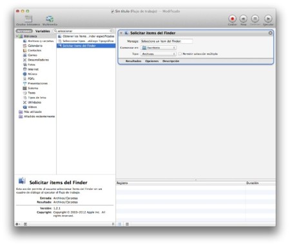Show the action's Opciones tab

click(x=152, y=61)
